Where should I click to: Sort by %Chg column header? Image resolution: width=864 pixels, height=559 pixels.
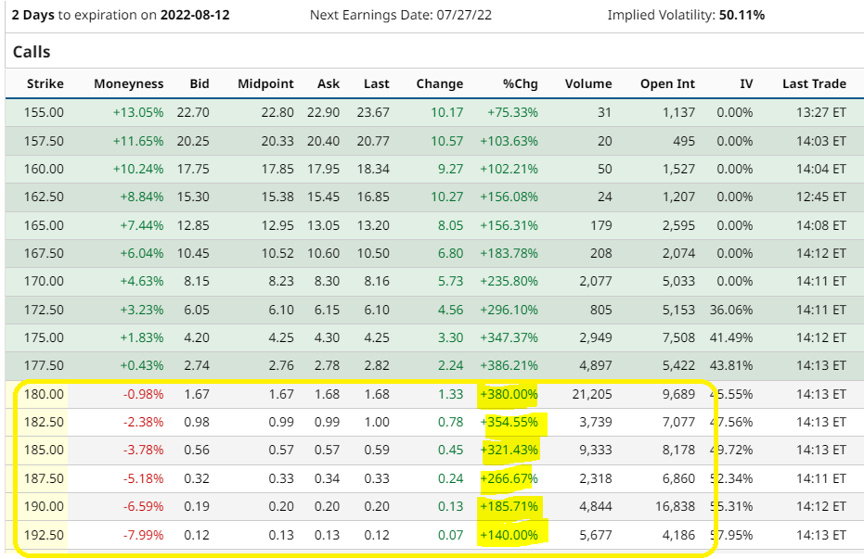(520, 83)
